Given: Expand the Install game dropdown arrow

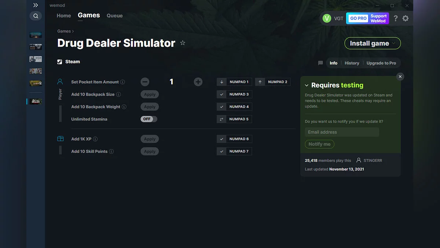Looking at the screenshot, I should (394, 43).
